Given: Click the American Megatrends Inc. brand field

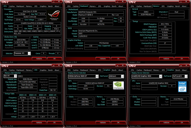Looking at the screenshot, I should (101, 31).
